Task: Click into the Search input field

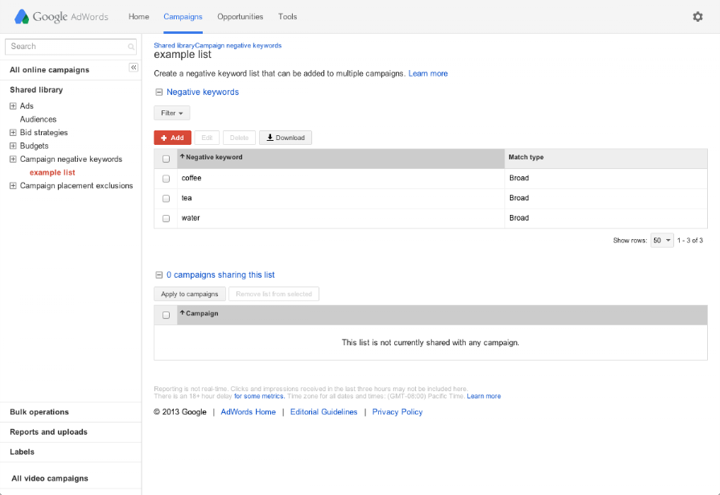Action: 68,47
